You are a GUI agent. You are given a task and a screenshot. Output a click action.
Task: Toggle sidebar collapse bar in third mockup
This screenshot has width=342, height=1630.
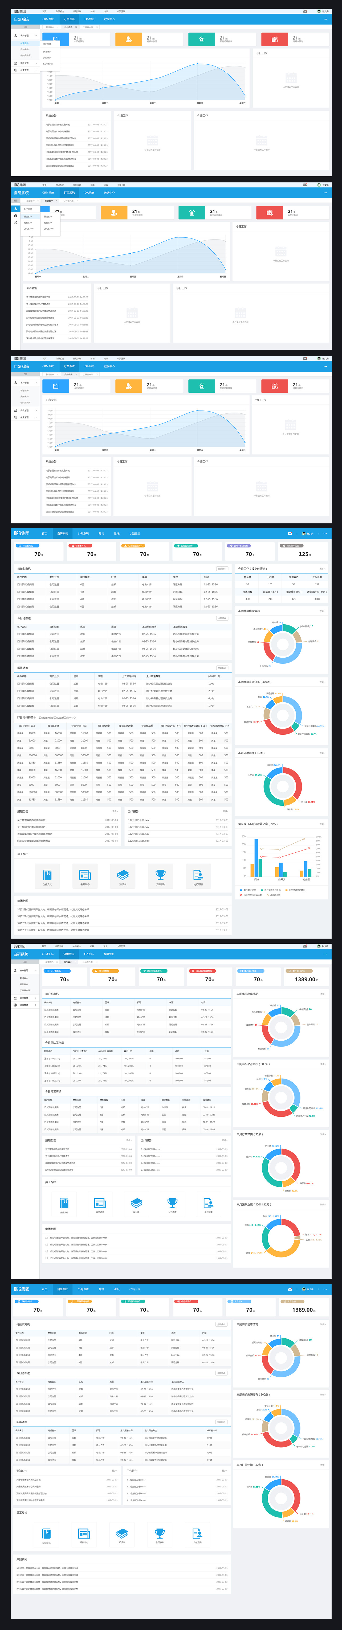click(x=25, y=374)
